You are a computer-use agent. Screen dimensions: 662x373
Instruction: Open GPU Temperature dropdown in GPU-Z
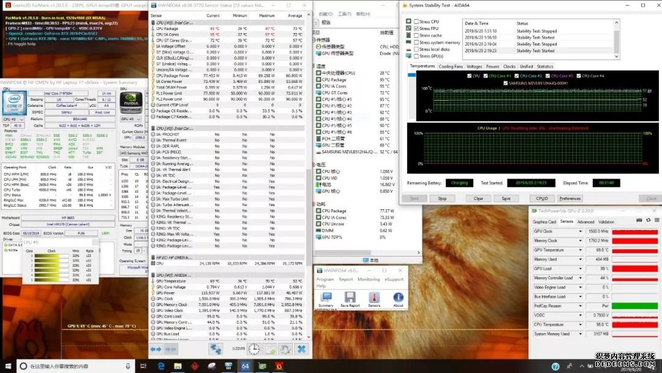(x=580, y=250)
